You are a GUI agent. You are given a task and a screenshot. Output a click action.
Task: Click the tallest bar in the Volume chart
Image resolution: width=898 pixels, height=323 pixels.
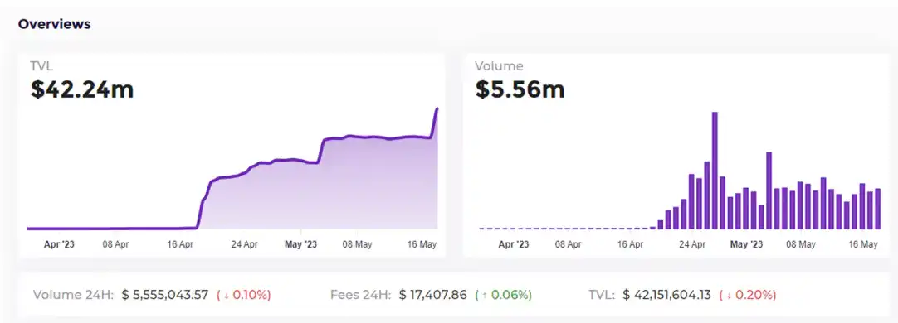[x=714, y=171]
